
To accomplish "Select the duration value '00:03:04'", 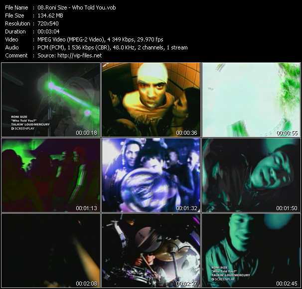I will click(x=48, y=31).
